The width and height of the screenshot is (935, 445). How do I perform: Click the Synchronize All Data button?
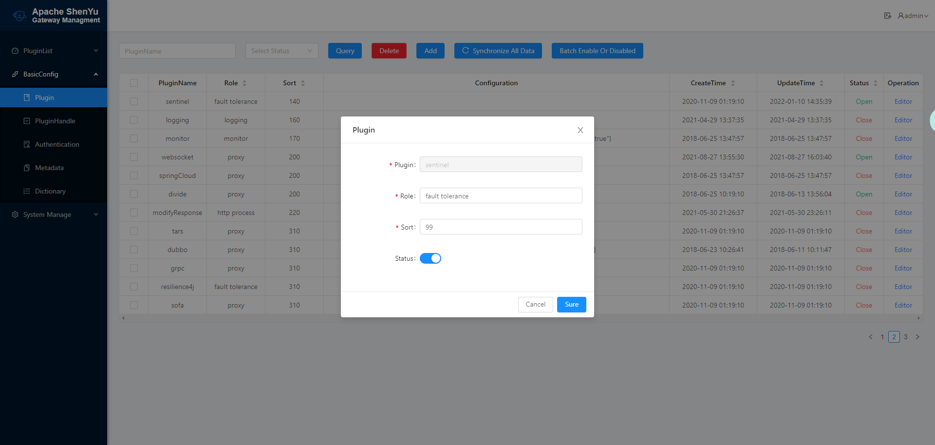tap(498, 51)
